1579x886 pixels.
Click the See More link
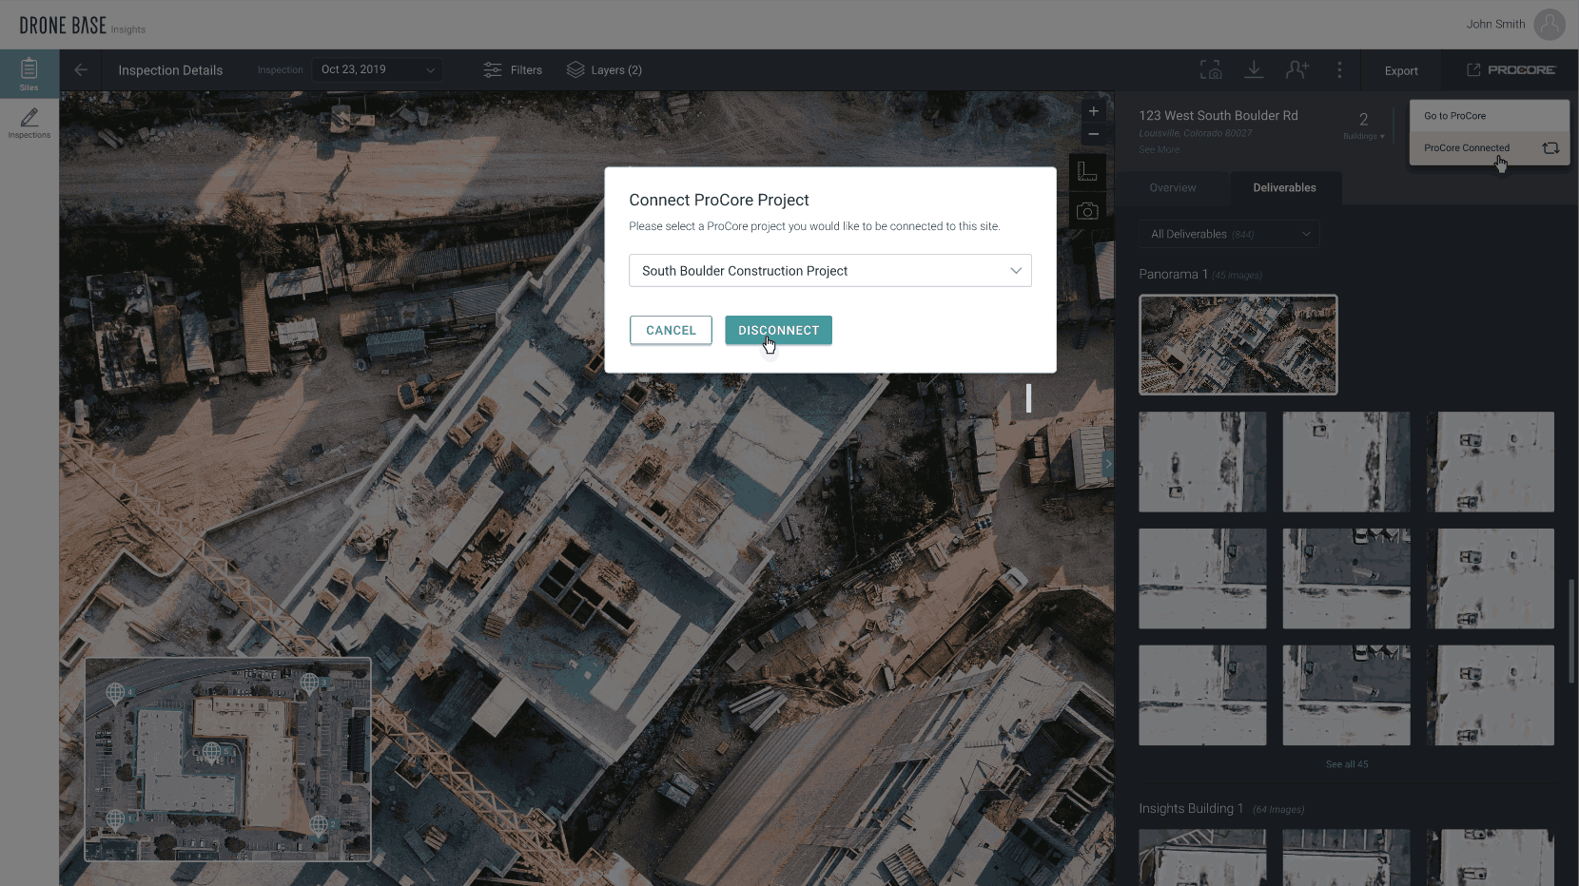pyautogui.click(x=1159, y=149)
